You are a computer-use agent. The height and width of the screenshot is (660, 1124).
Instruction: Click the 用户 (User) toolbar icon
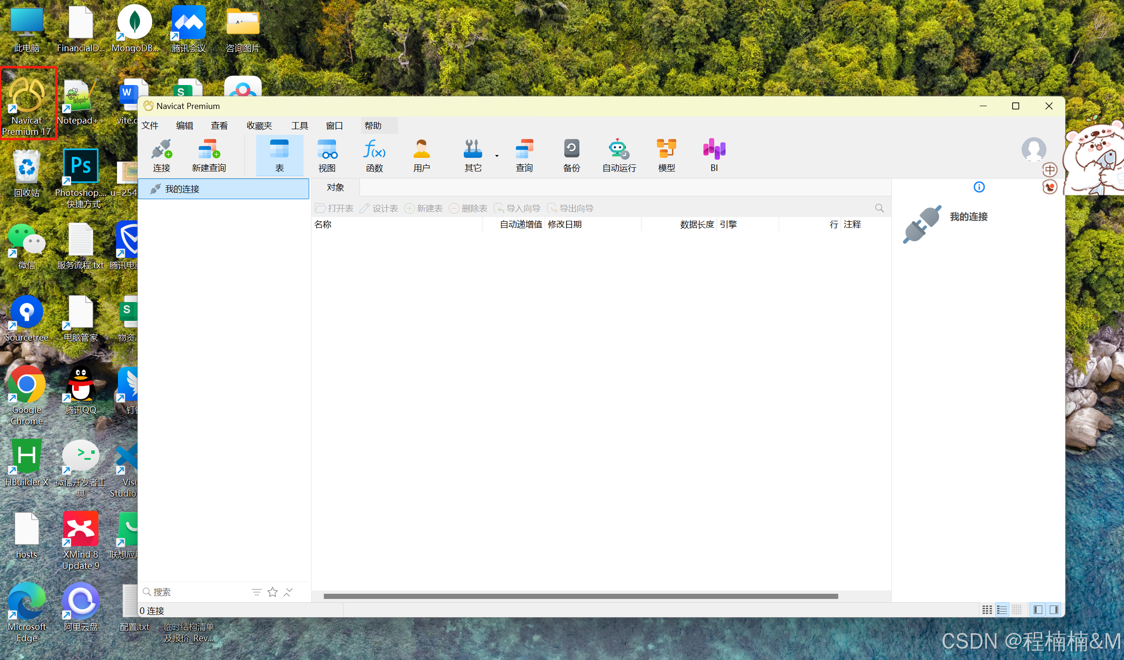(421, 155)
